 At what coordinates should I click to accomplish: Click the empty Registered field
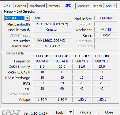[106, 46]
